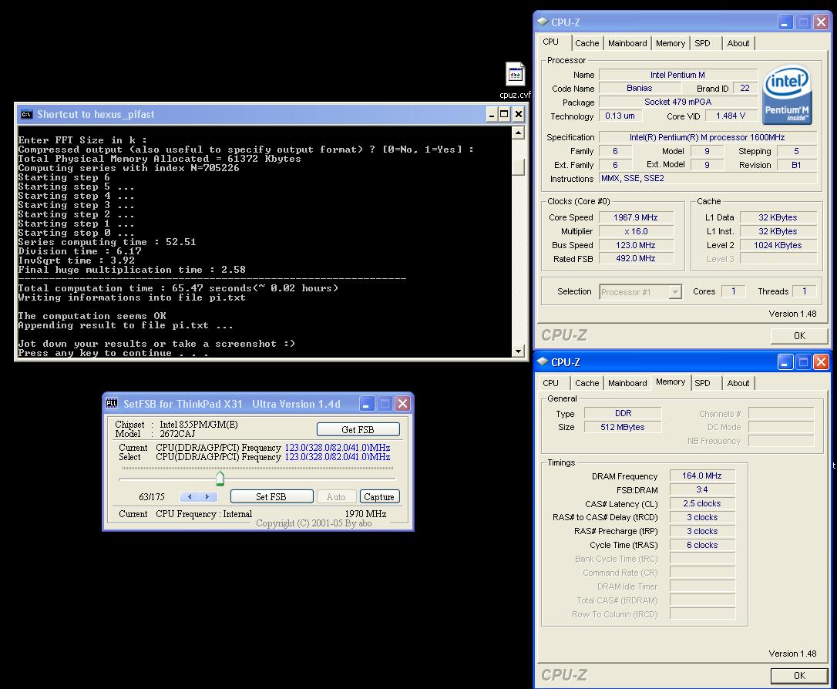Viewport: 837px width, 689px height.
Task: Click console scrollbar up arrow
Action: pos(518,133)
